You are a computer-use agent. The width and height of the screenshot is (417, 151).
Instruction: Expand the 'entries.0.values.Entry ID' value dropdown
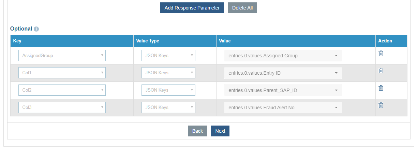pos(283,73)
